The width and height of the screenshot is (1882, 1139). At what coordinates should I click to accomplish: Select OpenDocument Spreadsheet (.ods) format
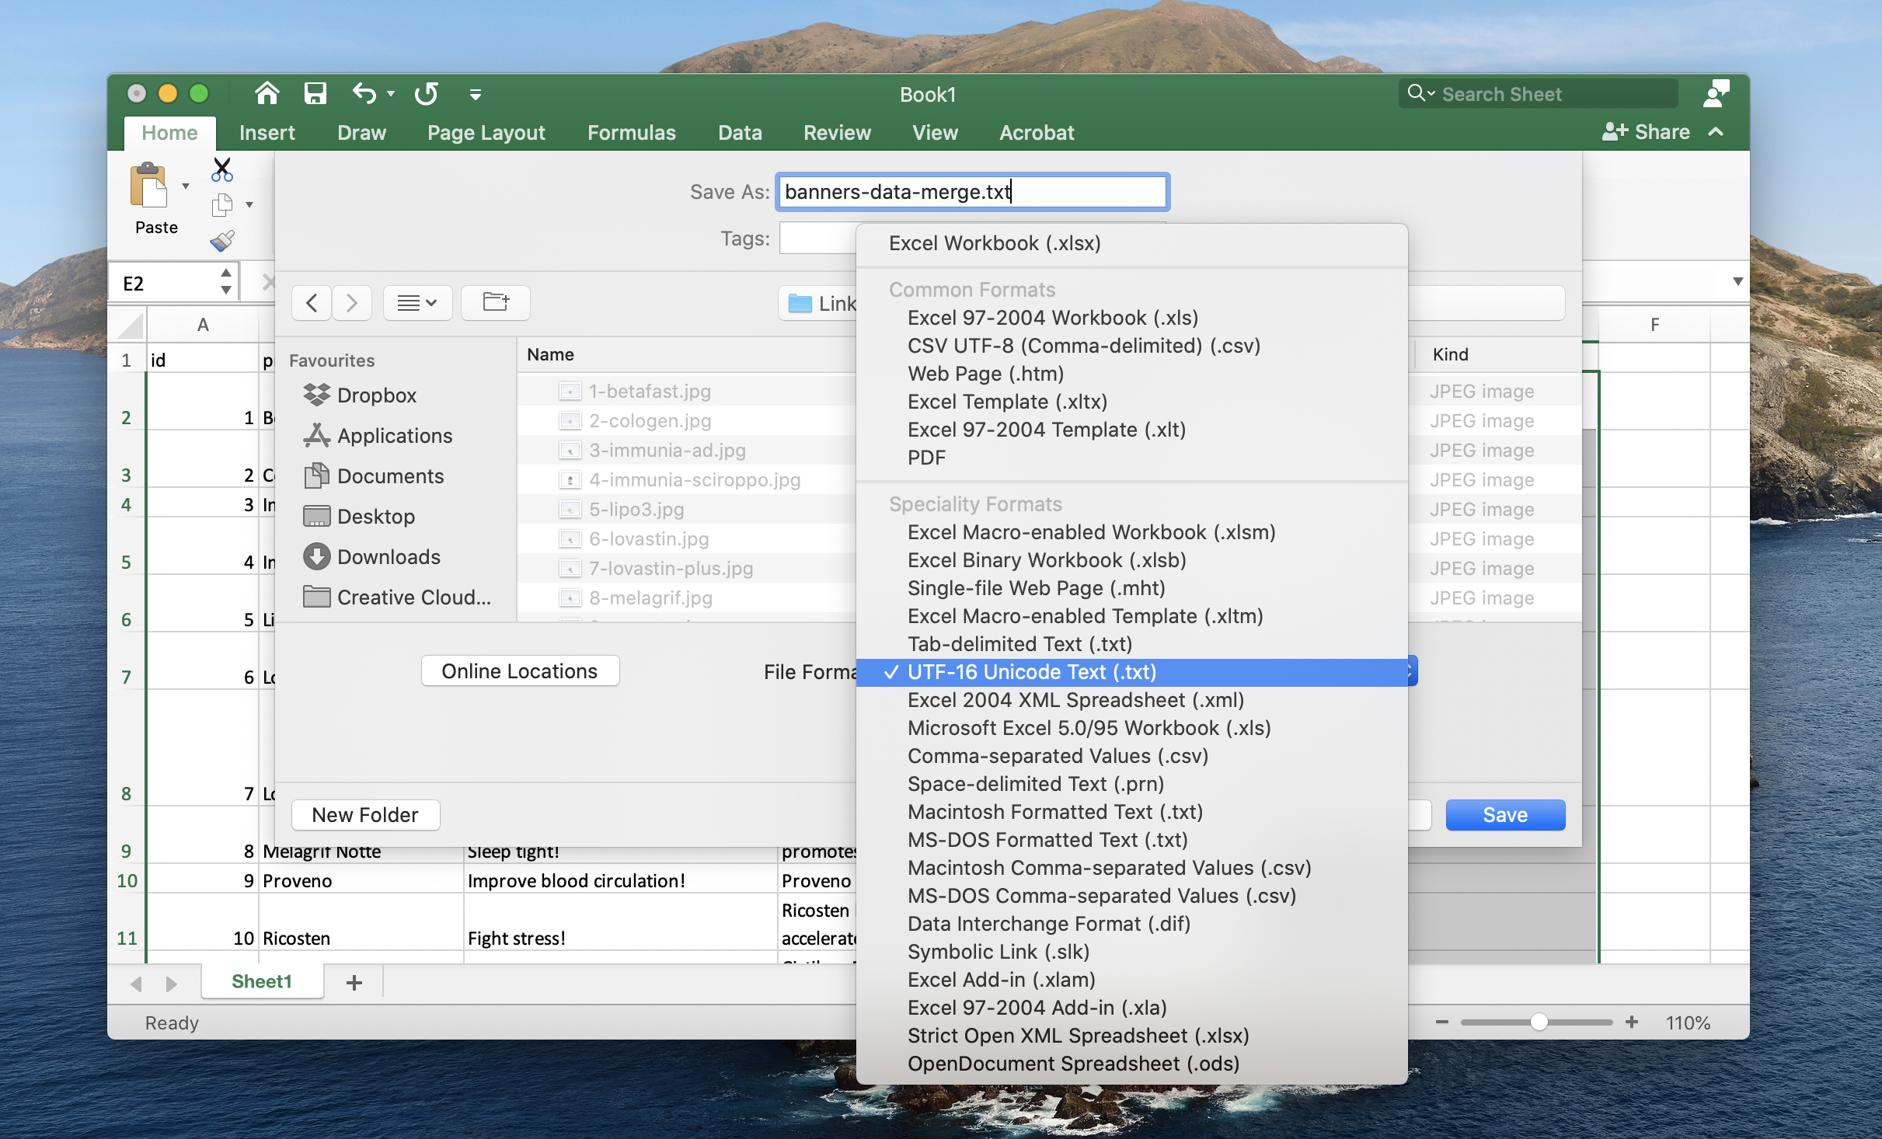(1131, 1064)
